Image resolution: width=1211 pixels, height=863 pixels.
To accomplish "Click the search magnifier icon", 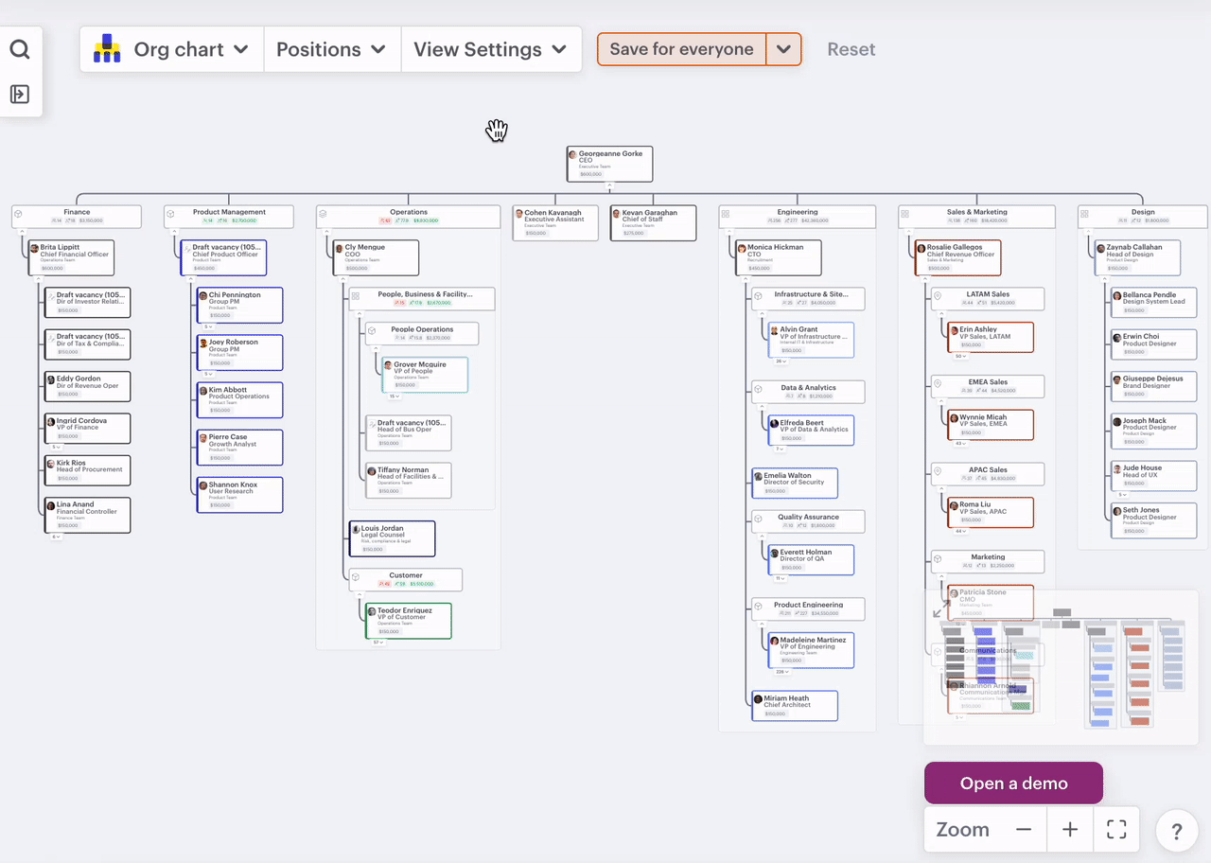I will tap(20, 48).
